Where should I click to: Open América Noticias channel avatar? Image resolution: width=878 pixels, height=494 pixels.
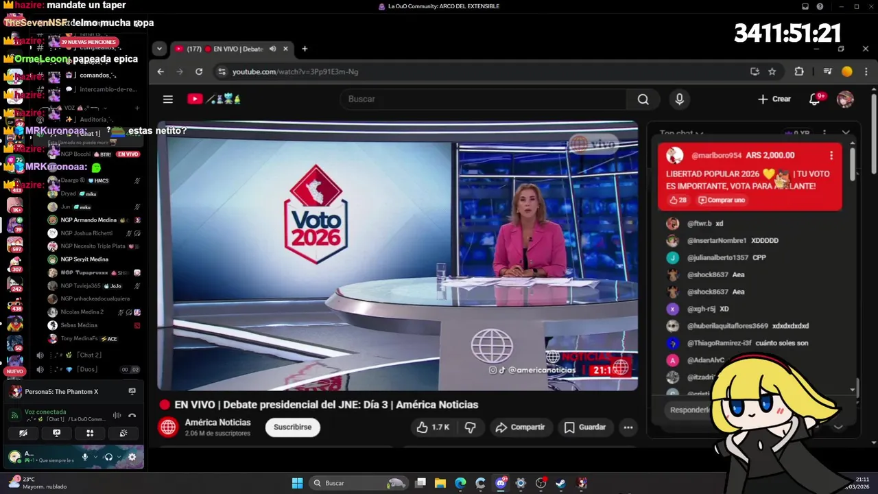tap(168, 427)
